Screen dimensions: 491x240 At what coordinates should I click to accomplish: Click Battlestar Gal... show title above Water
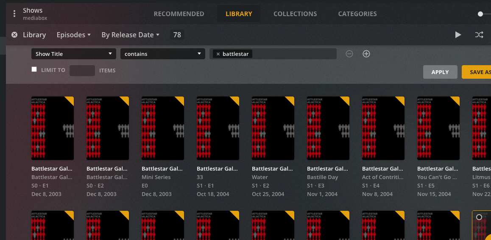point(273,169)
